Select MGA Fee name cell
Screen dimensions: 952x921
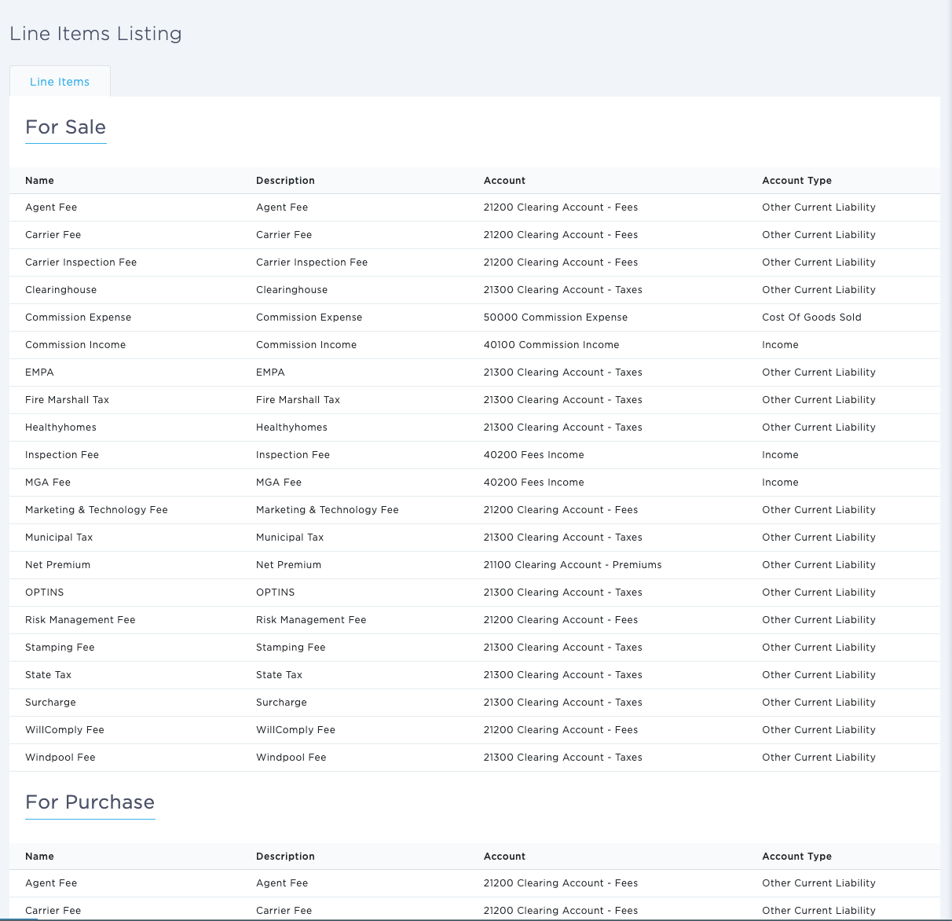48,483
